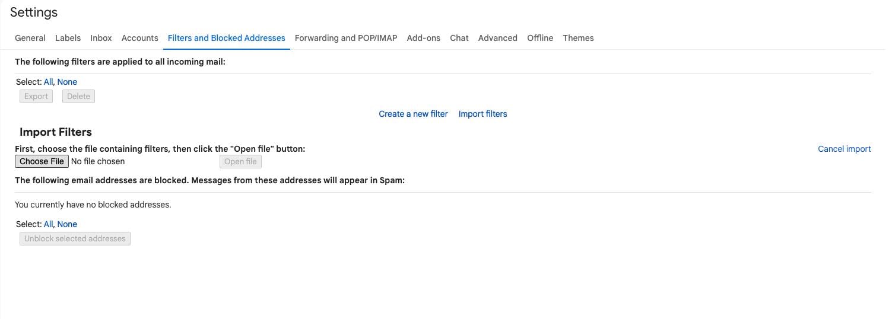Open the Chat settings tab
This screenshot has height=319, width=889.
459,38
